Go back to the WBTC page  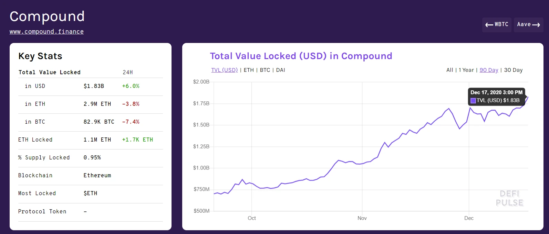pyautogui.click(x=497, y=24)
